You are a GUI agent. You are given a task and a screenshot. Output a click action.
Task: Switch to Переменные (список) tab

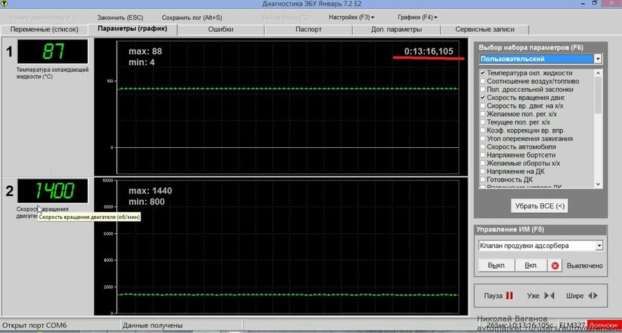pyautogui.click(x=44, y=29)
